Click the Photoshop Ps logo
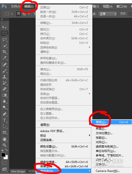 click(4, 6)
